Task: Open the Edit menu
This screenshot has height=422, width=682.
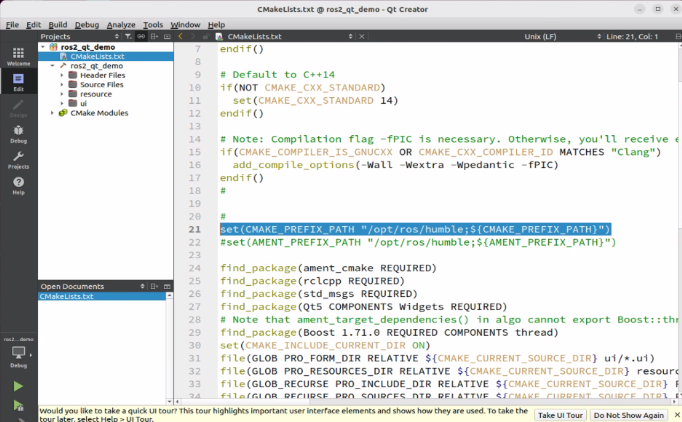Action: point(34,25)
